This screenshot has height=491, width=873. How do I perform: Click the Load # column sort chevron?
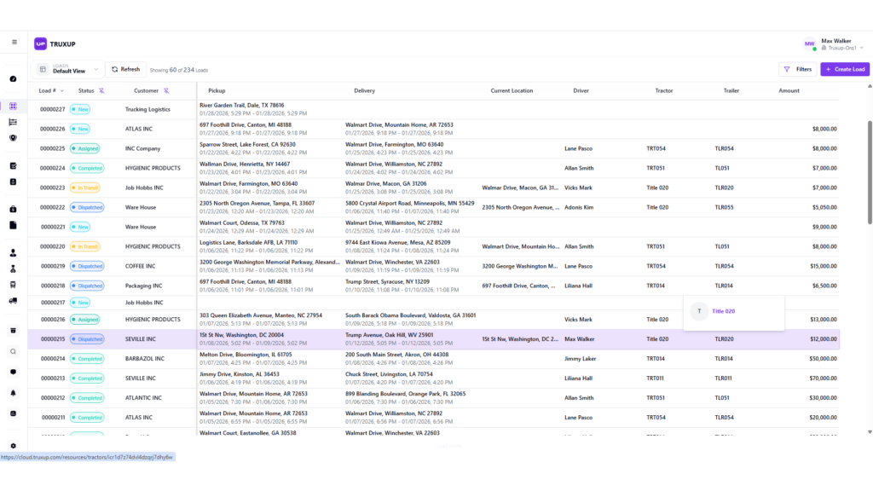point(61,90)
